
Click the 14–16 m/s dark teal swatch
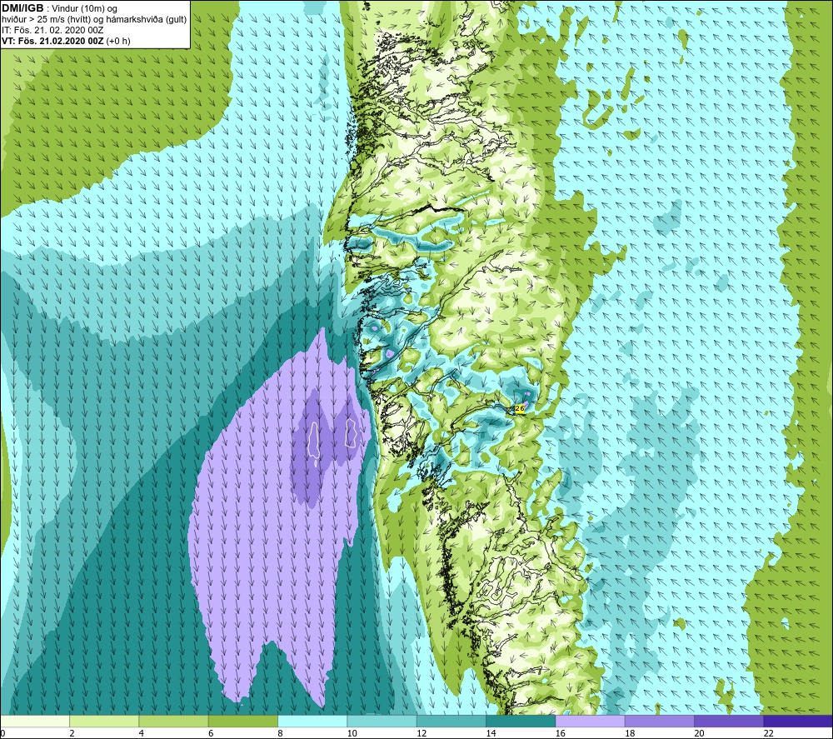pos(521,722)
